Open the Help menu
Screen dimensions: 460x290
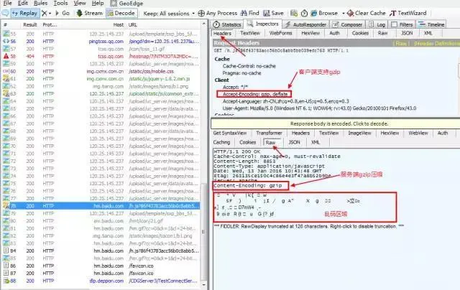point(98,3)
